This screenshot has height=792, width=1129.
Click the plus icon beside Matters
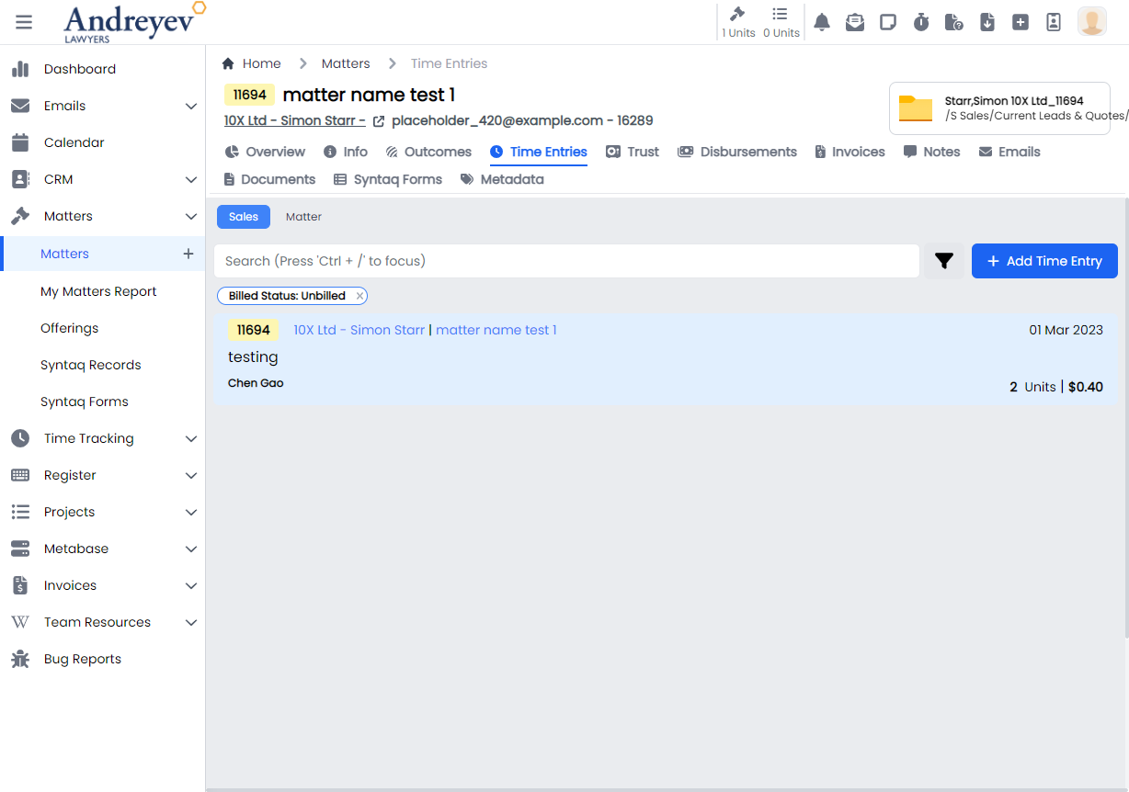[188, 254]
